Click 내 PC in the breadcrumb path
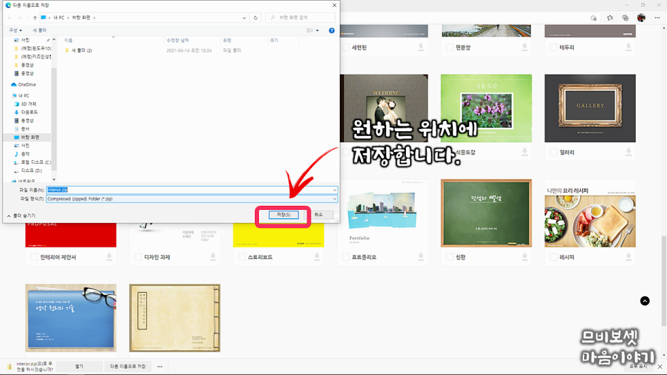667x375 pixels. (x=59, y=18)
